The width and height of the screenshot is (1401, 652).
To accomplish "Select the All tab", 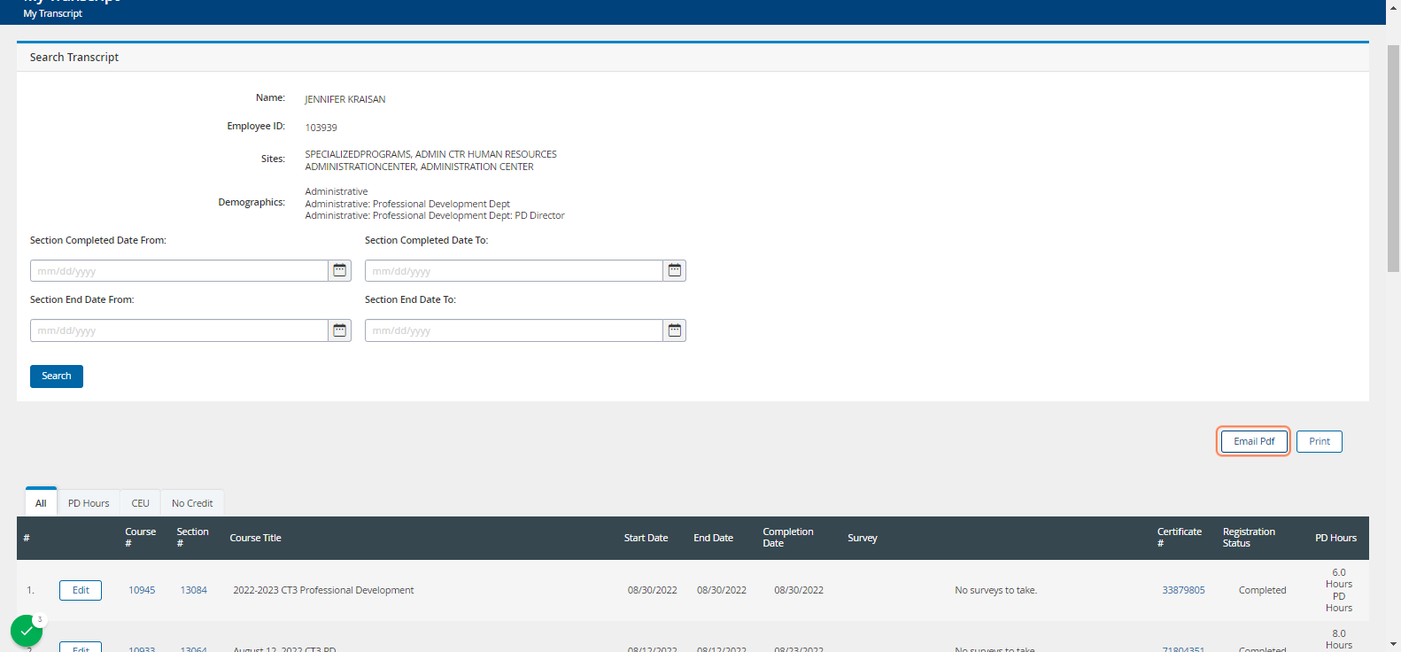I will [x=41, y=502].
